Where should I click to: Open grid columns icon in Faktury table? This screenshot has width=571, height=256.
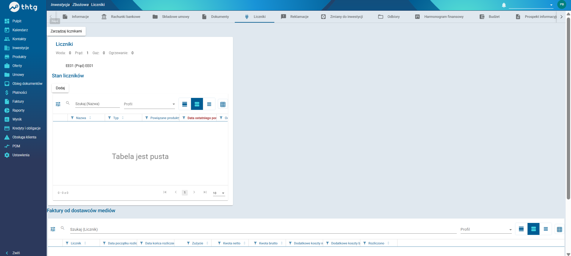click(559, 229)
